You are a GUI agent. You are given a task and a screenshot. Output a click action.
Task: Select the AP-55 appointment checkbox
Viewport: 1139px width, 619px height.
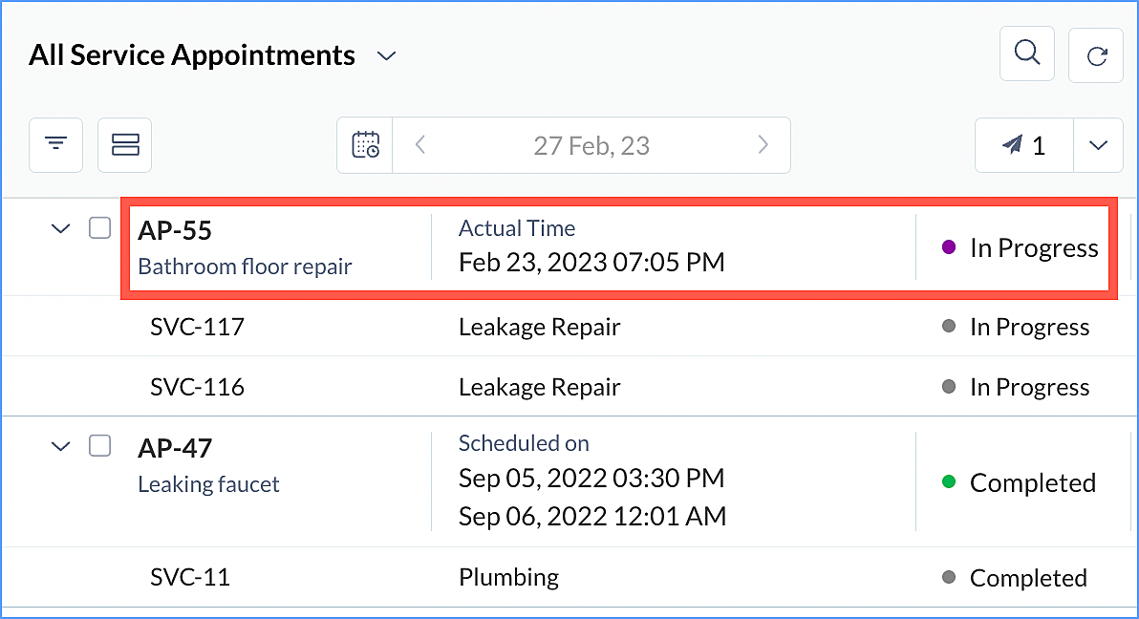100,228
